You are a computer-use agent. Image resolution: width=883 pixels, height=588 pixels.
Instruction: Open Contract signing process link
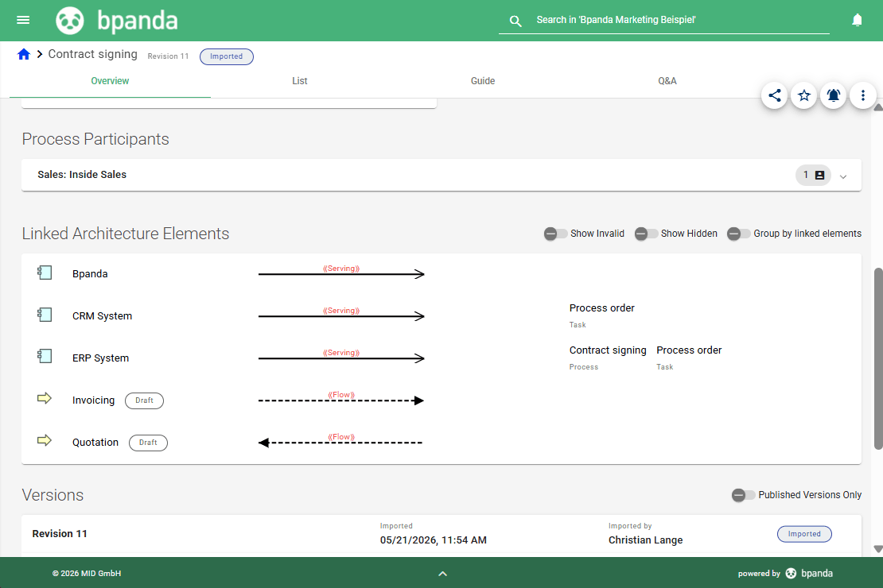tap(608, 350)
